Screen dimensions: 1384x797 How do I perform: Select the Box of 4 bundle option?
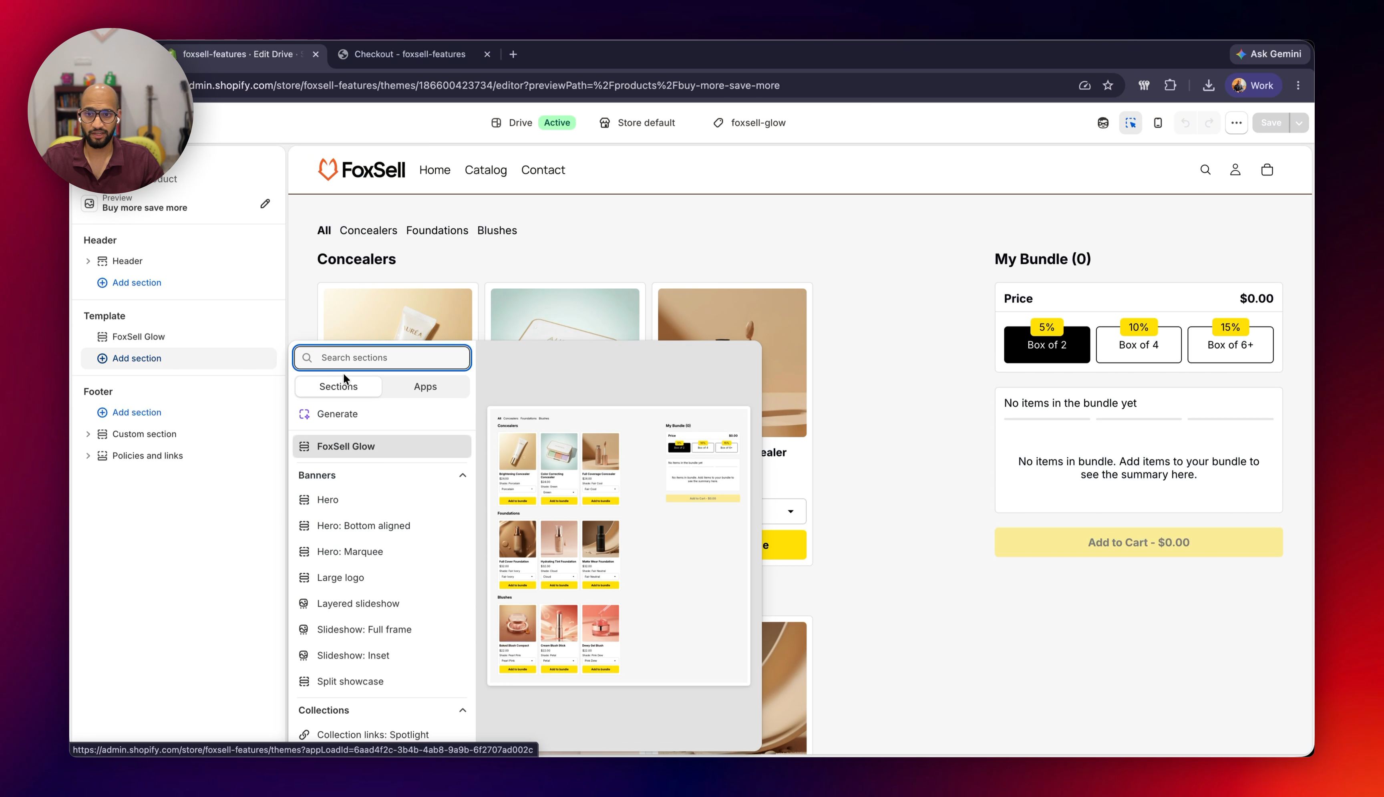[1138, 345]
